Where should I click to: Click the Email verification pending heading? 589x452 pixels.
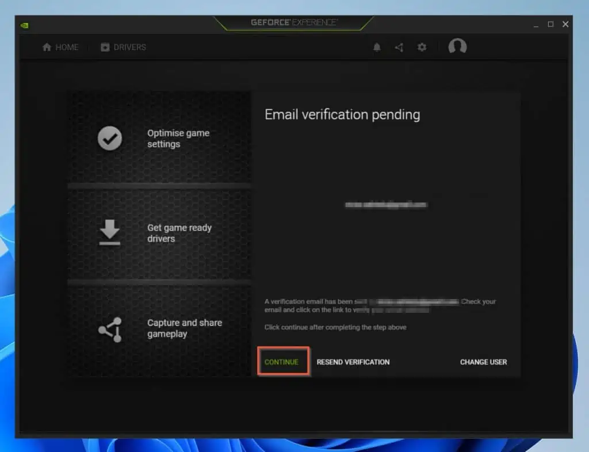(342, 115)
